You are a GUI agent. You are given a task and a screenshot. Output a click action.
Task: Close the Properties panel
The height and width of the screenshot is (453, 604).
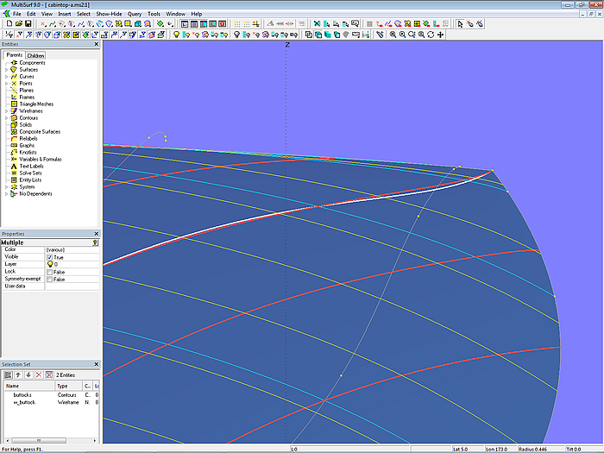(96, 234)
